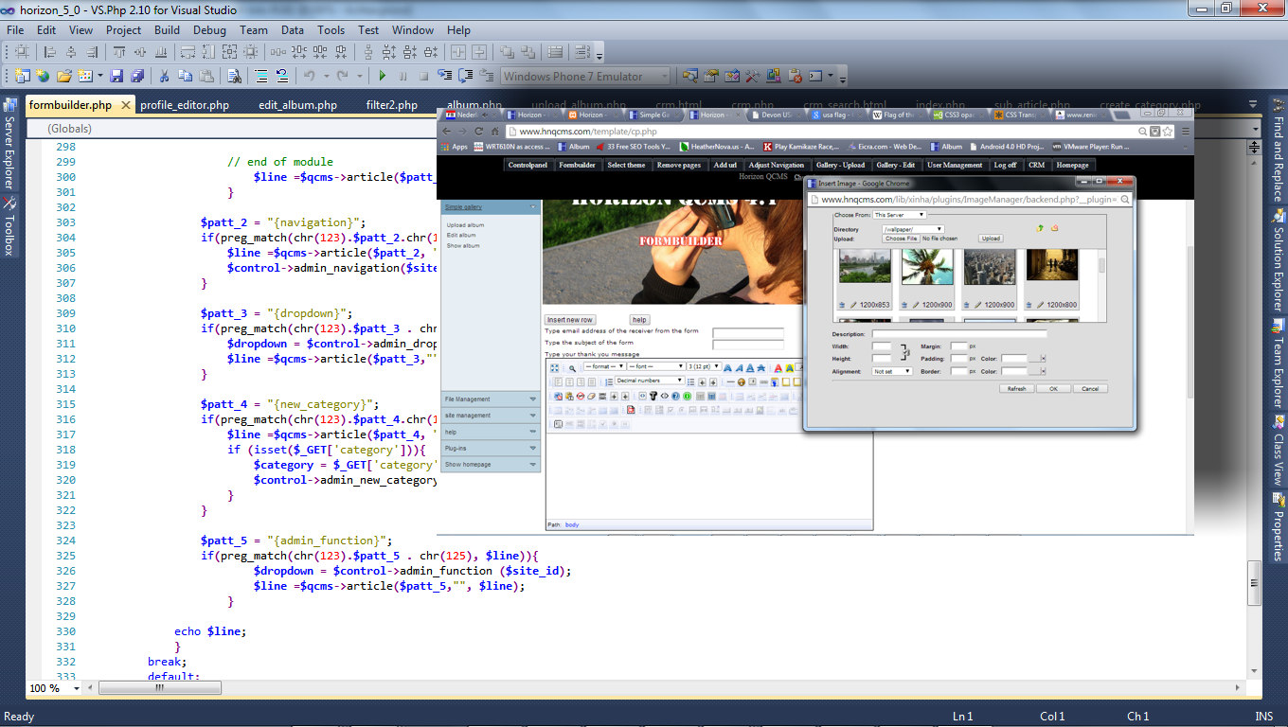This screenshot has width=1288, height=727.
Task: Click the Paste clipboard icon
Action: [206, 77]
